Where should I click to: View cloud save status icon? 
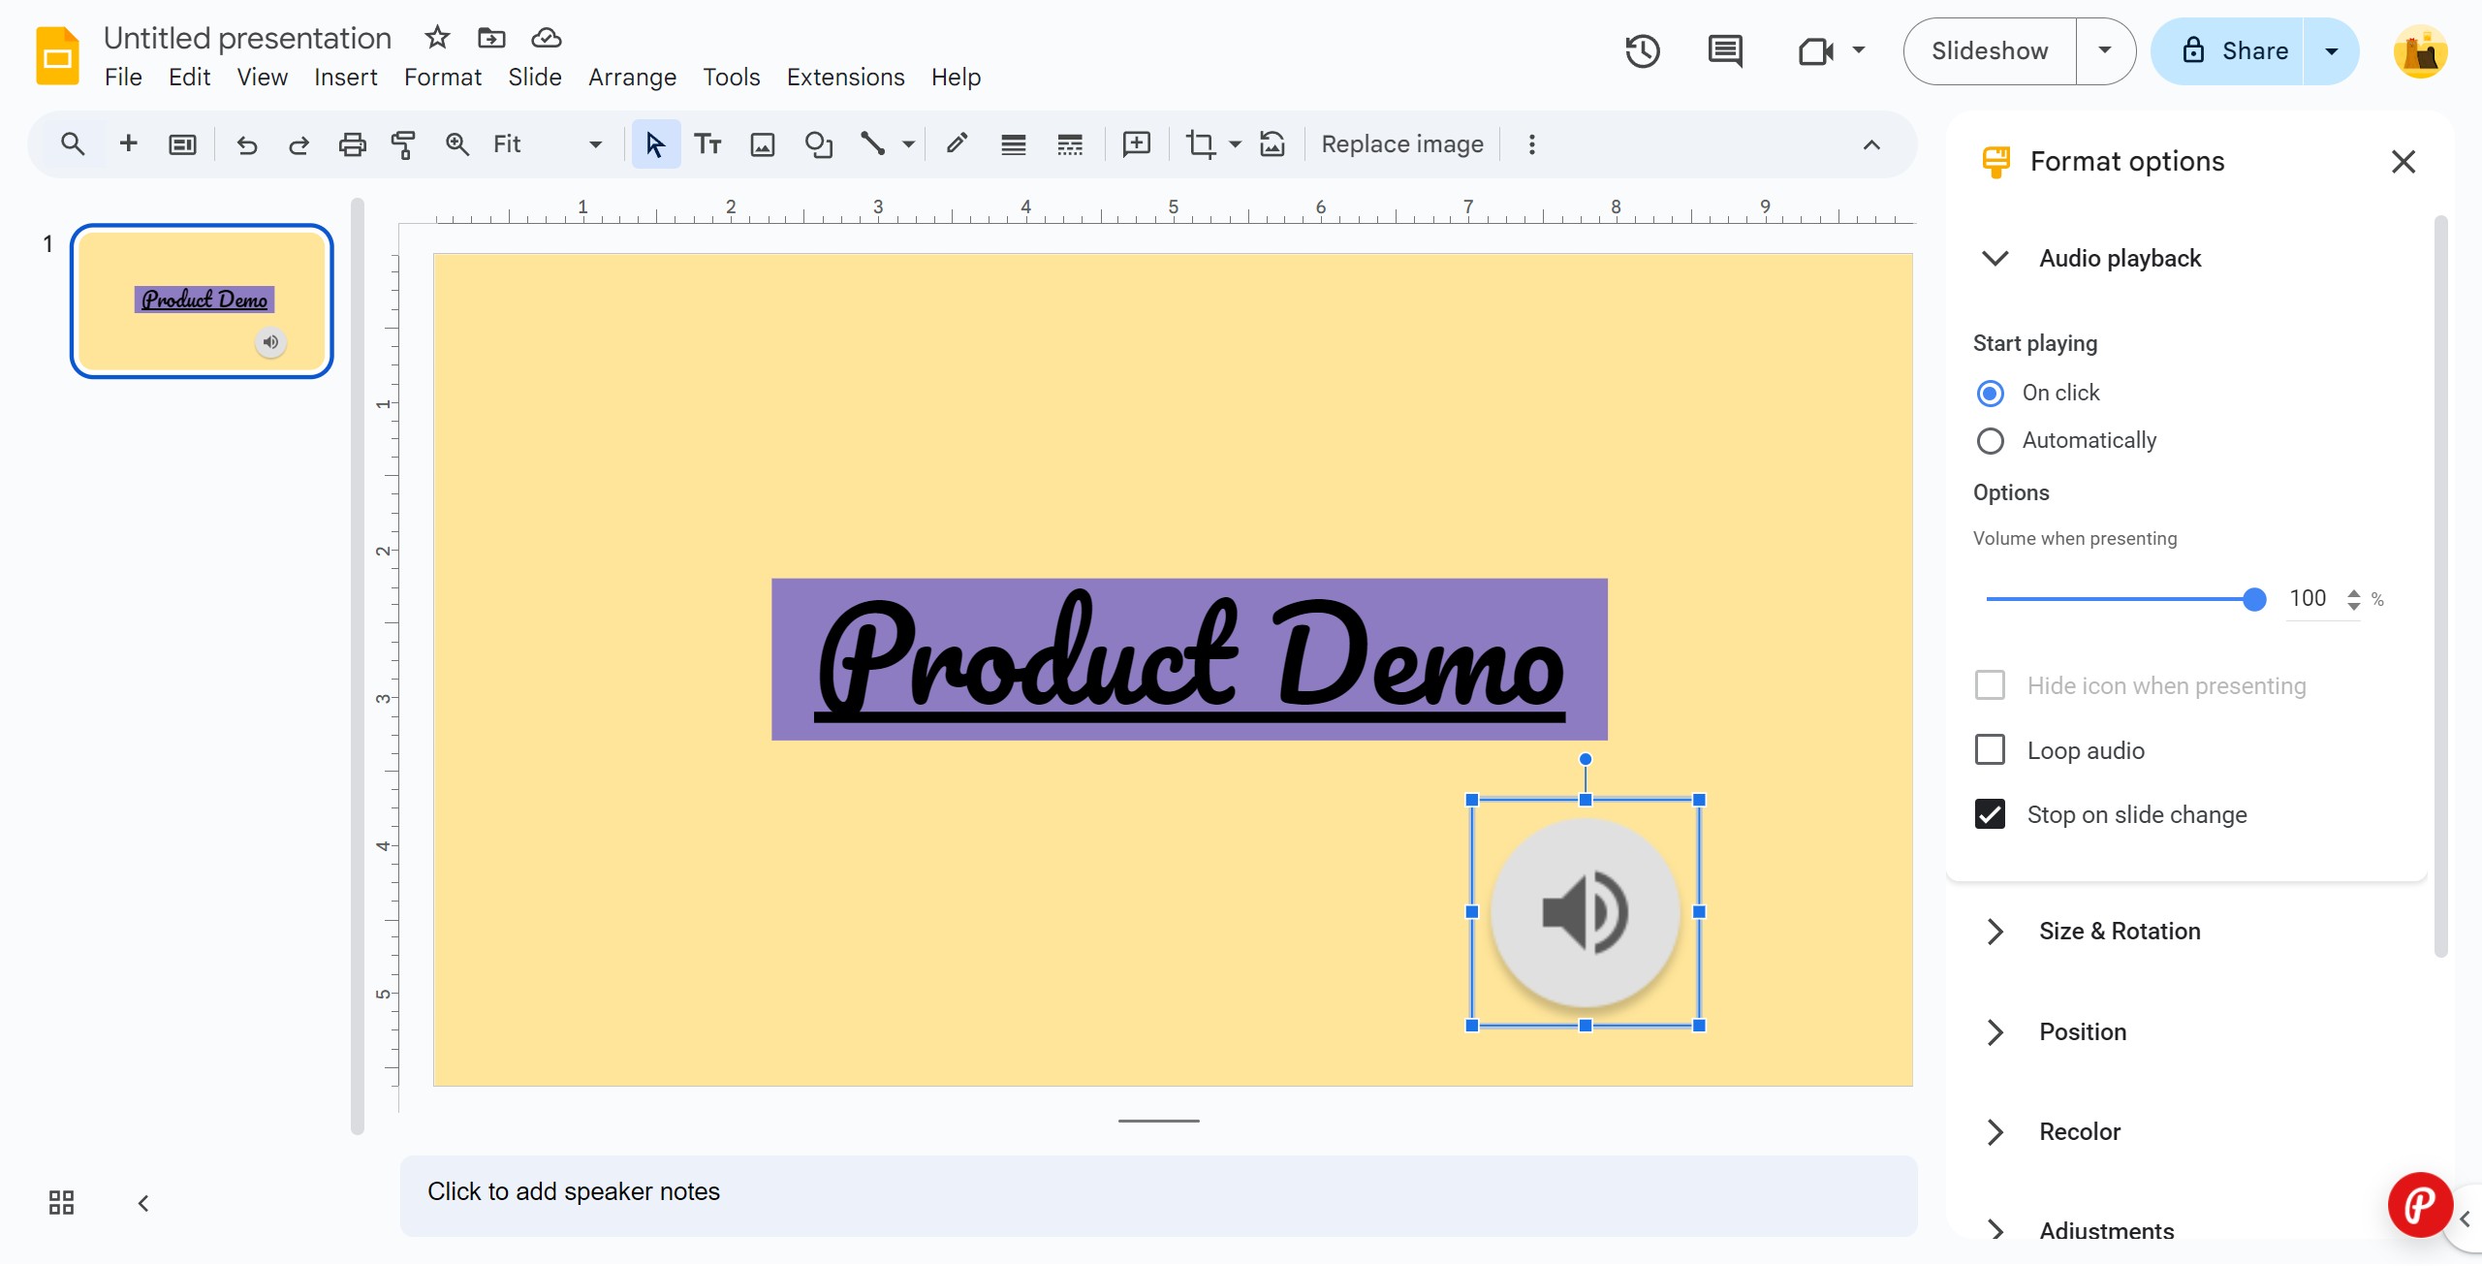(547, 38)
